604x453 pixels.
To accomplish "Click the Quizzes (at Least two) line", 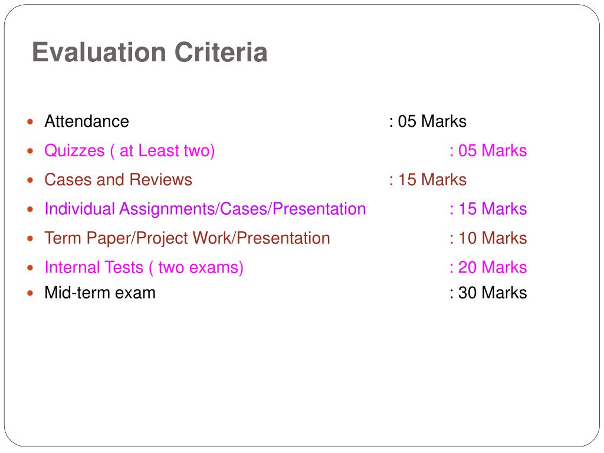I will pyautogui.click(x=129, y=150).
